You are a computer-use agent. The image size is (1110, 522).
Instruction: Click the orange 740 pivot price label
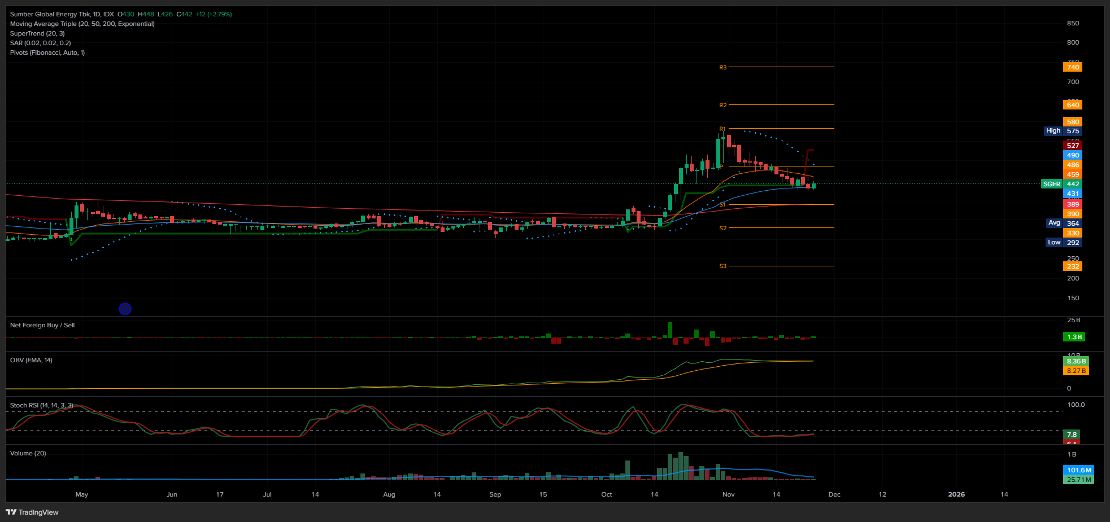[x=1072, y=67]
